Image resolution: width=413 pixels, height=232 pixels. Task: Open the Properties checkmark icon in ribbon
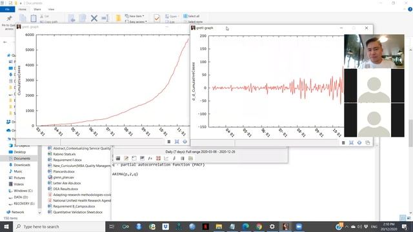click(157, 18)
